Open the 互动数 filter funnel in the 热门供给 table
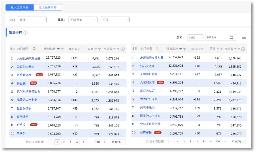256x153 pixels. click(x=118, y=49)
